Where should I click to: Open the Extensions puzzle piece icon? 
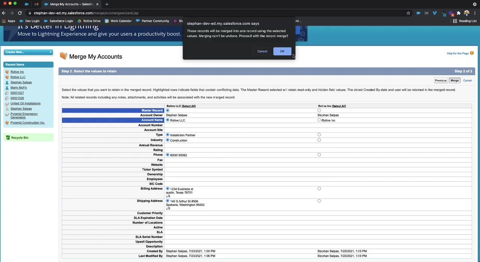click(x=458, y=13)
